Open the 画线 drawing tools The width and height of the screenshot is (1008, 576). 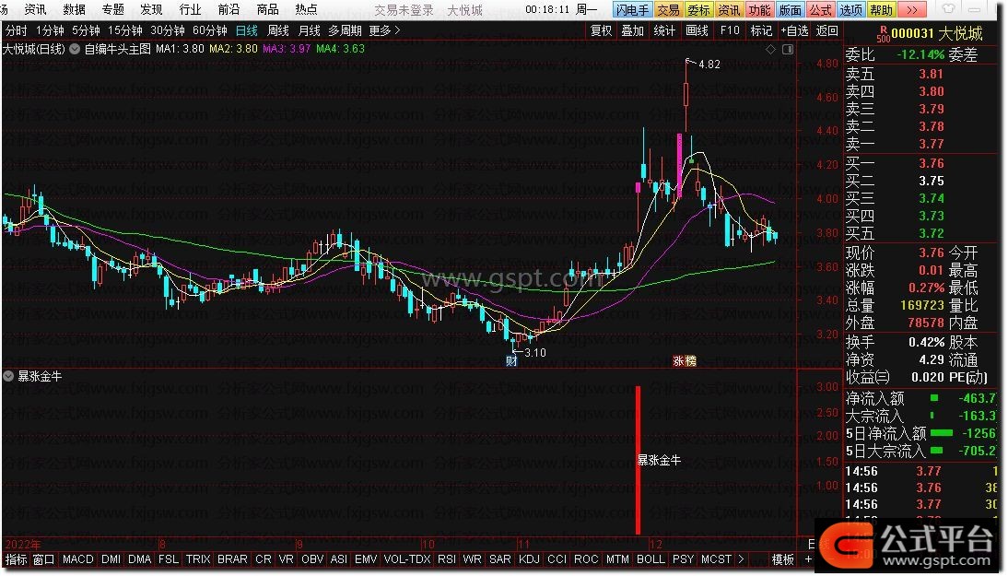click(x=697, y=30)
